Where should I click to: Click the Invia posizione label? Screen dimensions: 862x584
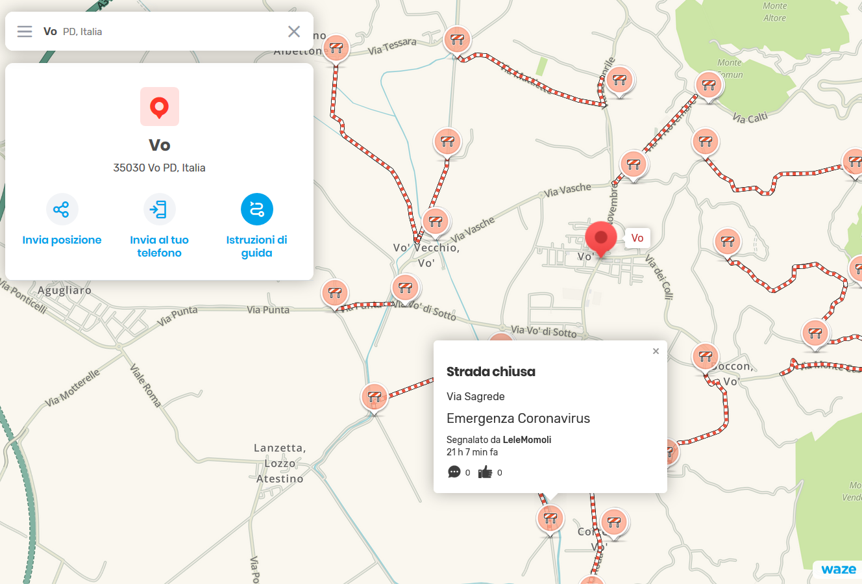tap(62, 240)
